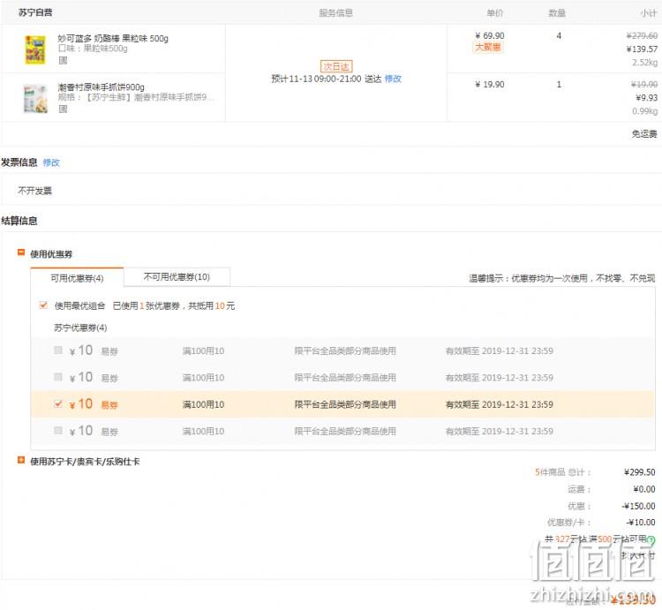Click the 次日达 delivery badge
Viewport: 662px width, 610px height.
click(336, 66)
